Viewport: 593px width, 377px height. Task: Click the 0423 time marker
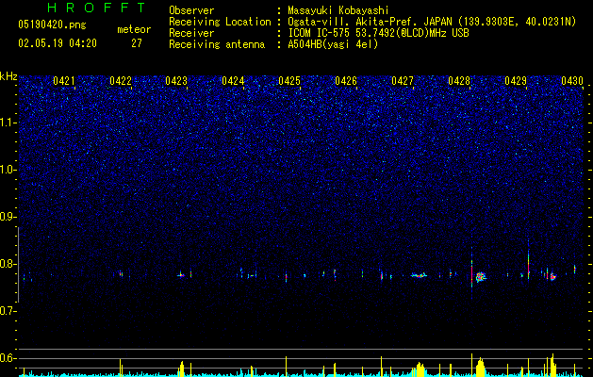pyautogui.click(x=176, y=81)
